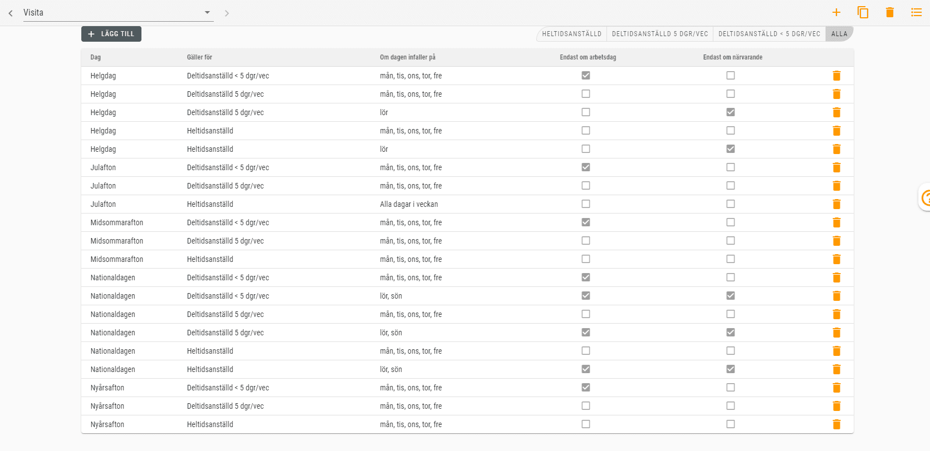The width and height of the screenshot is (930, 451).
Task: Open the list view icon at top right
Action: coord(916,12)
